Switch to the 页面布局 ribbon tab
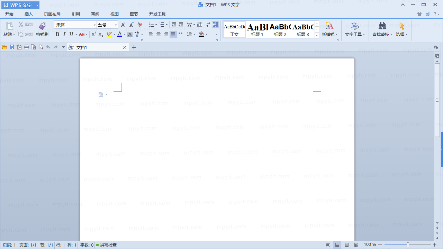The image size is (443, 249). coord(52,14)
